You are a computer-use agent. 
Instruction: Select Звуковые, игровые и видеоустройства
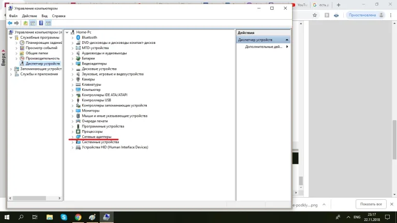click(x=113, y=74)
